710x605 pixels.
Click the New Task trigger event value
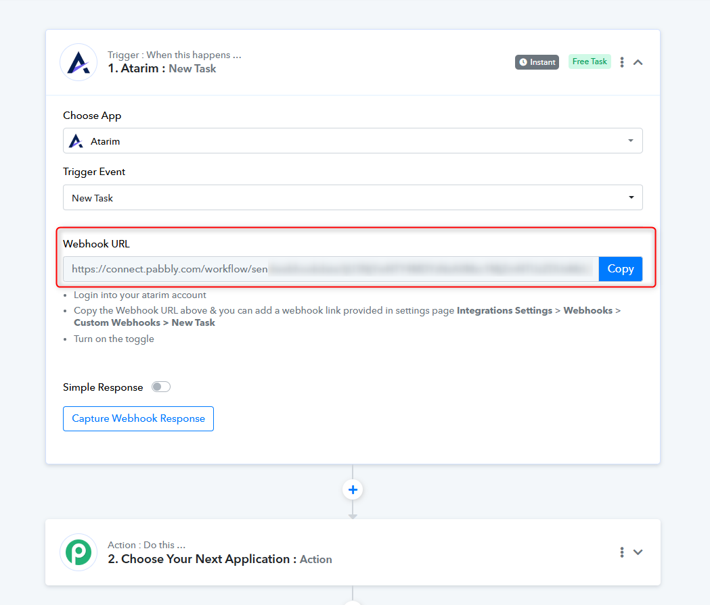coord(93,198)
